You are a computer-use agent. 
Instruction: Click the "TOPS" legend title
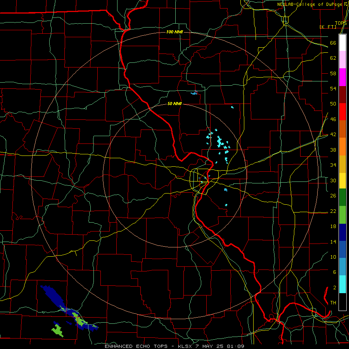tap(341, 23)
